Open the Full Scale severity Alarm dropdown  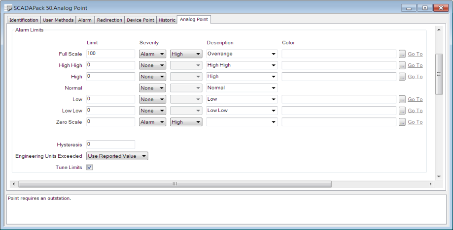tap(152, 54)
